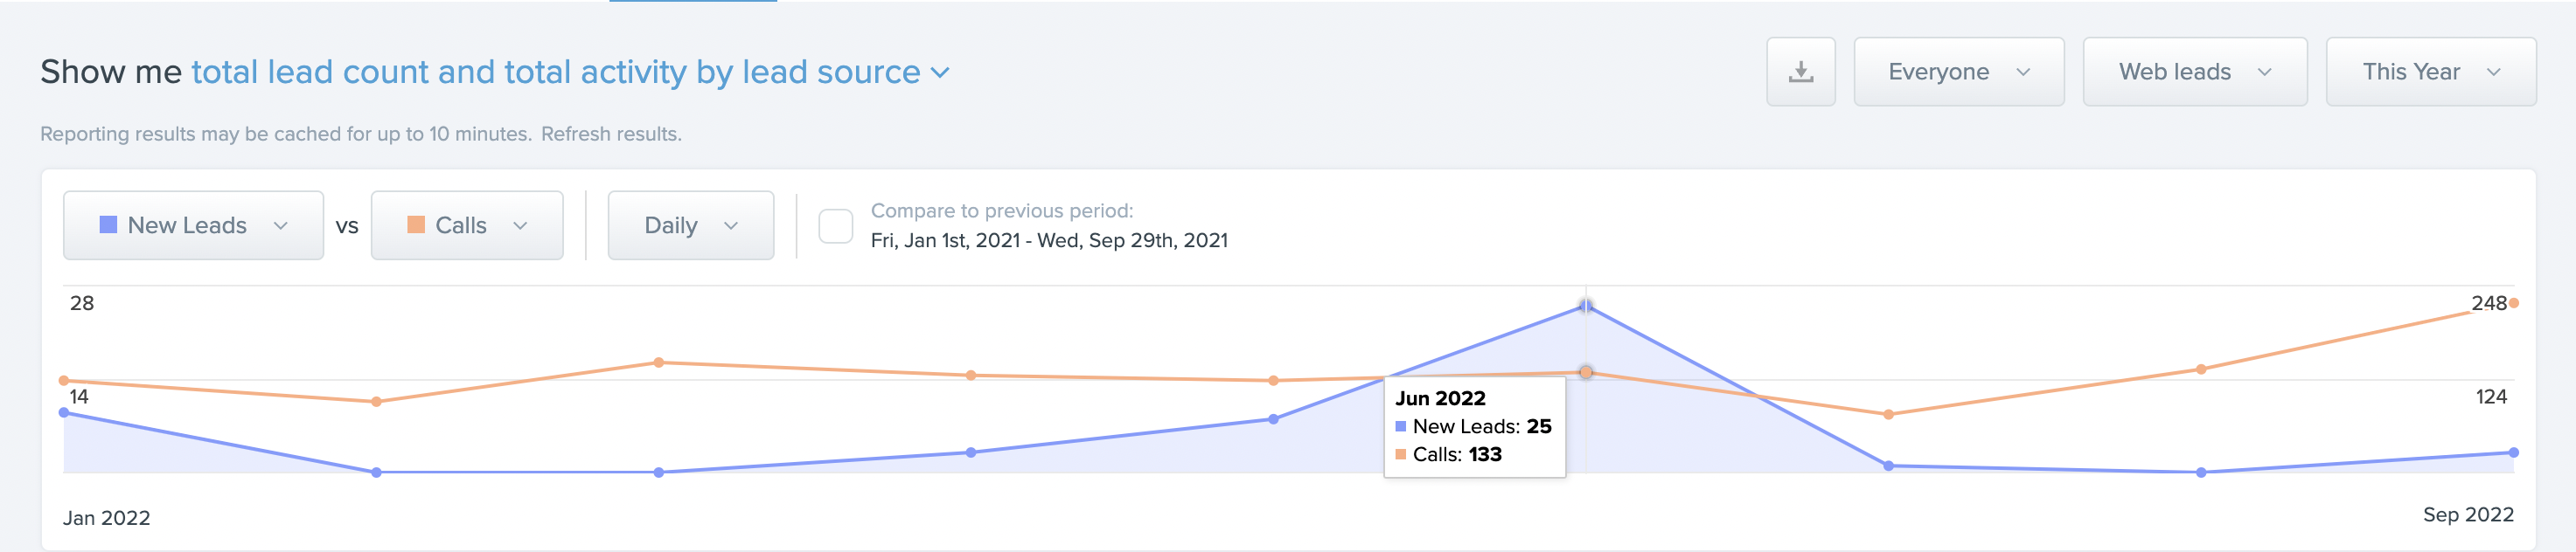Click the Sep 2022 Calls end point at 248

(2514, 302)
